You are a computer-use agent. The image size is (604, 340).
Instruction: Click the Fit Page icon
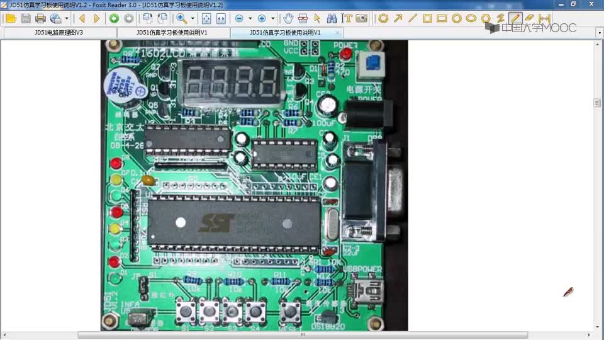(x=206, y=18)
